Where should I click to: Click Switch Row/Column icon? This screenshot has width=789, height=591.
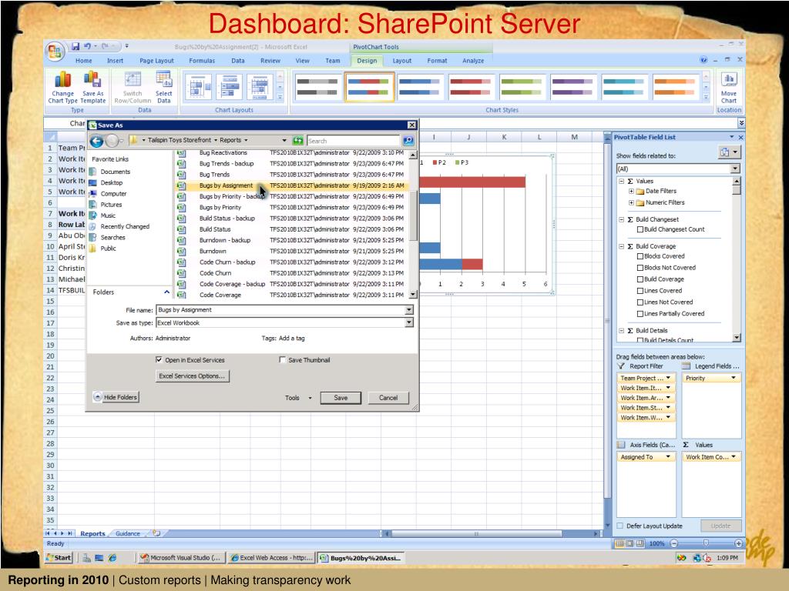133,79
